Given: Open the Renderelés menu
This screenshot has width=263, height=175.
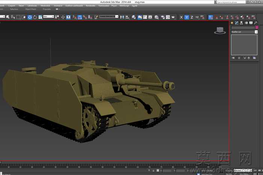Looking at the screenshot, I should click(91, 6).
